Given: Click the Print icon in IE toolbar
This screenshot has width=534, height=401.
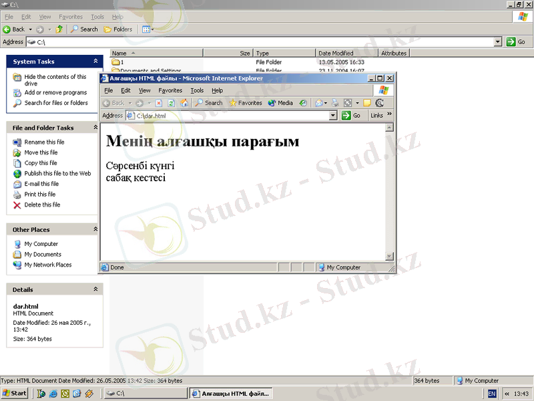Looking at the screenshot, I should (x=336, y=103).
